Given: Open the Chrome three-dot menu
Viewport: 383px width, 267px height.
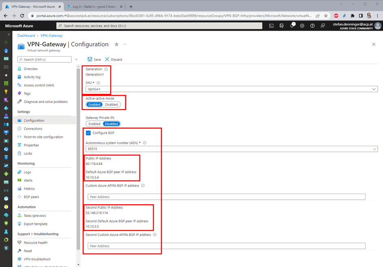Looking at the screenshot, I should click(x=377, y=16).
